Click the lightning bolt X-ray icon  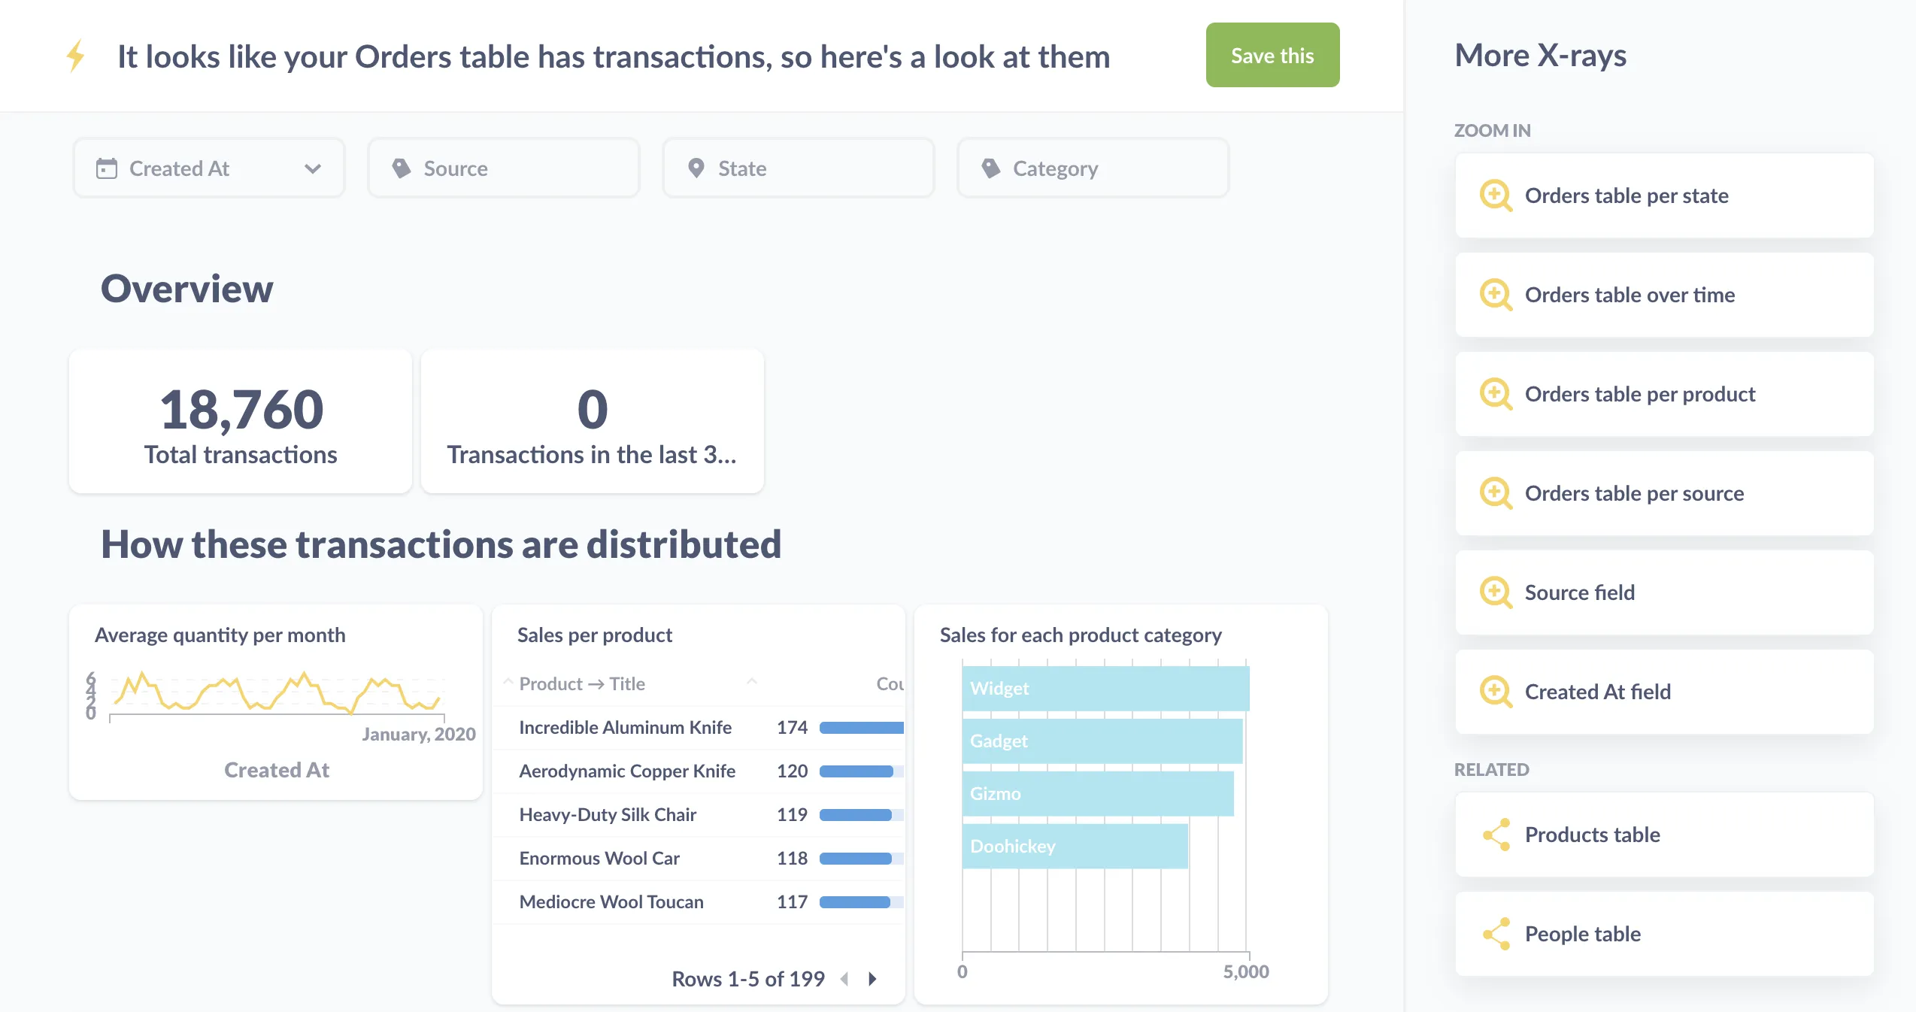tap(75, 56)
